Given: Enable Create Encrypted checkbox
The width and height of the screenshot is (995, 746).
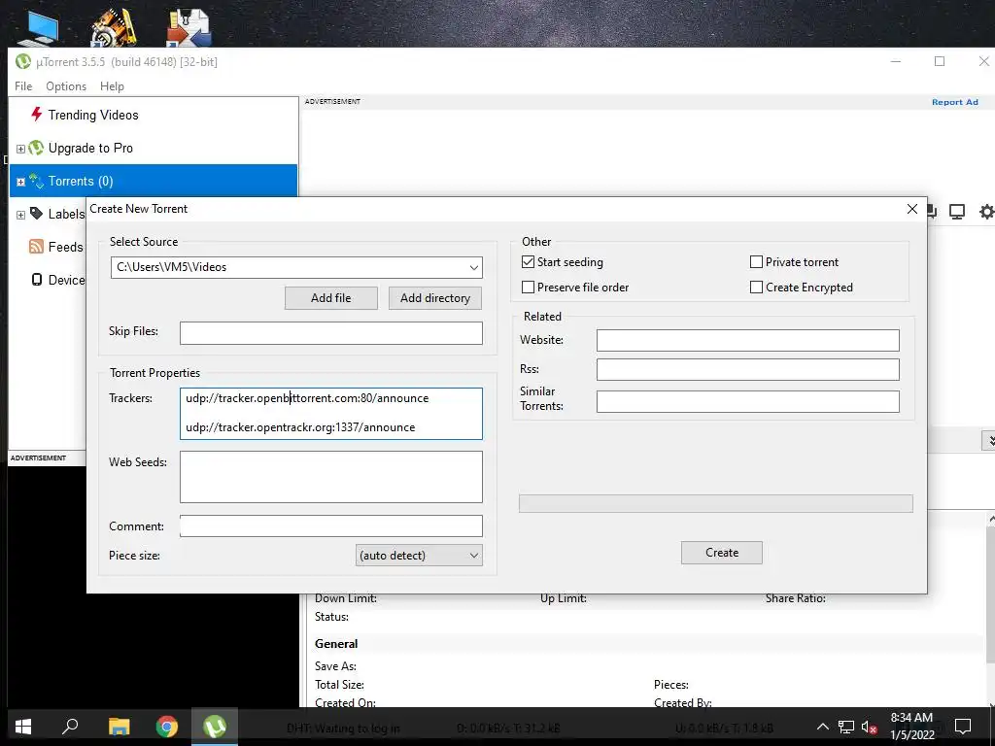Looking at the screenshot, I should [x=756, y=288].
